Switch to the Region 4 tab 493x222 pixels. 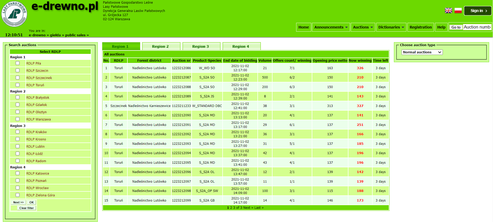click(242, 46)
